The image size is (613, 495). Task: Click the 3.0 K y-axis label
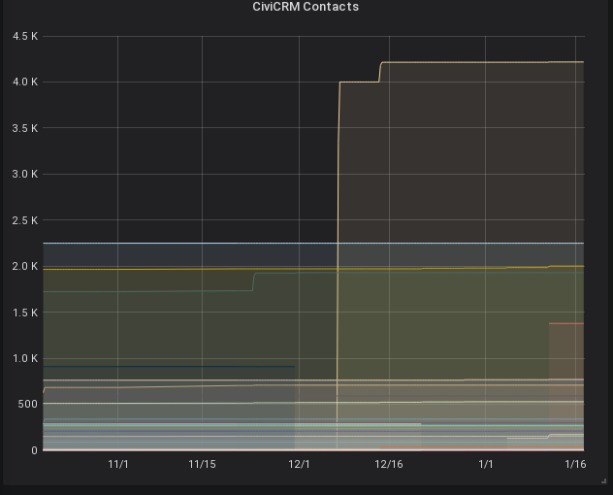25,175
